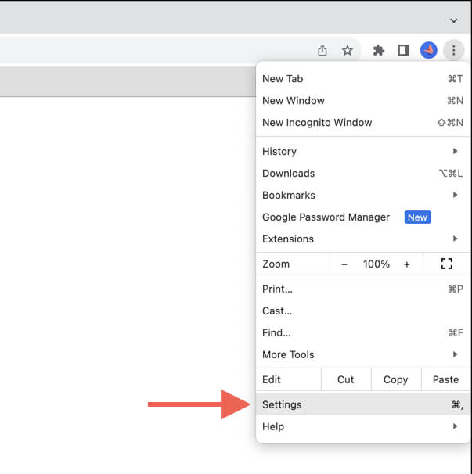
Task: Open the tab search chevron dropdown
Action: pyautogui.click(x=453, y=20)
